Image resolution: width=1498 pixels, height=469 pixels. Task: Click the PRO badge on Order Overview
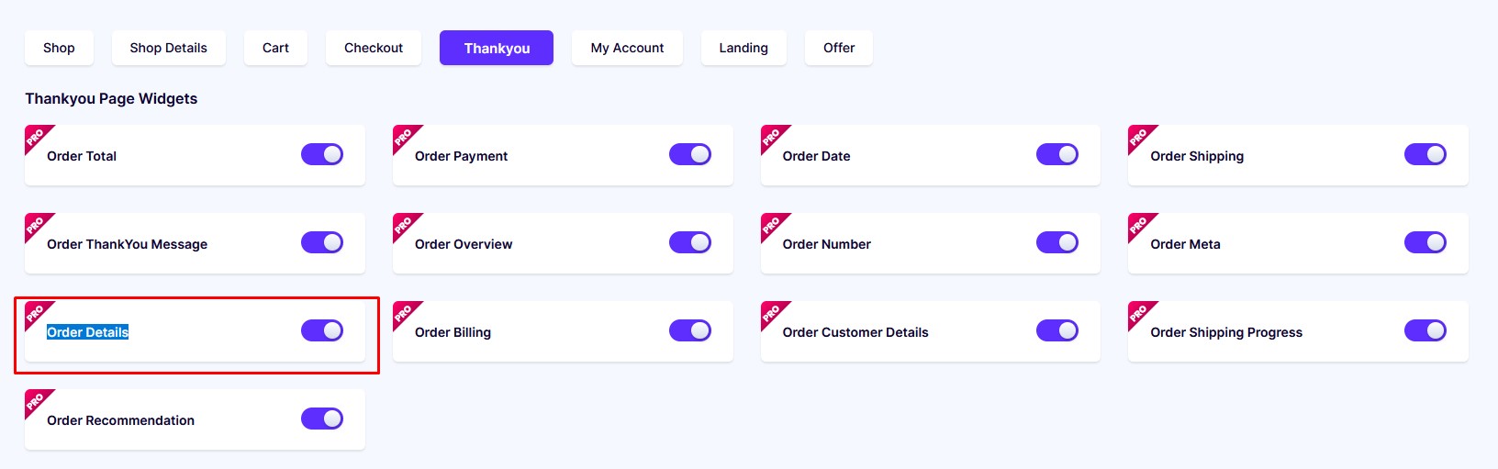(405, 225)
